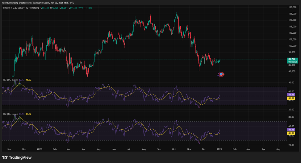Click the 125,000 level on the price scale
The image size is (301, 163).
pyautogui.click(x=292, y=14)
